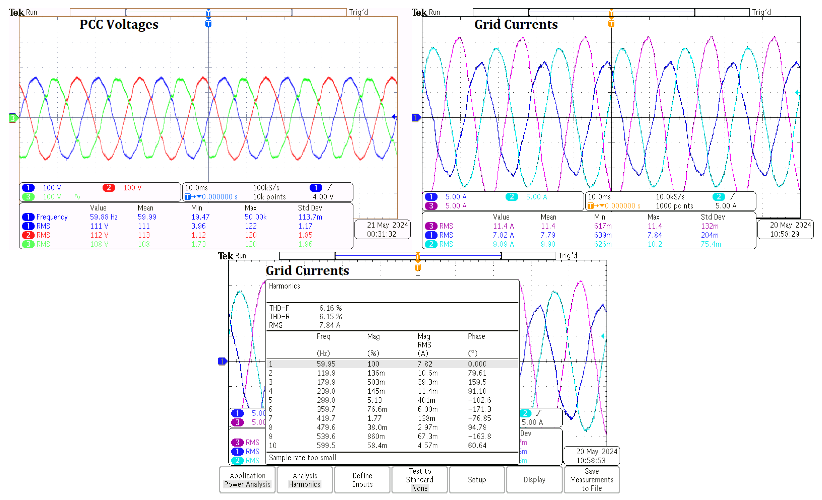Open the Display menu button
Screen dimensions: 822x500
(534, 480)
